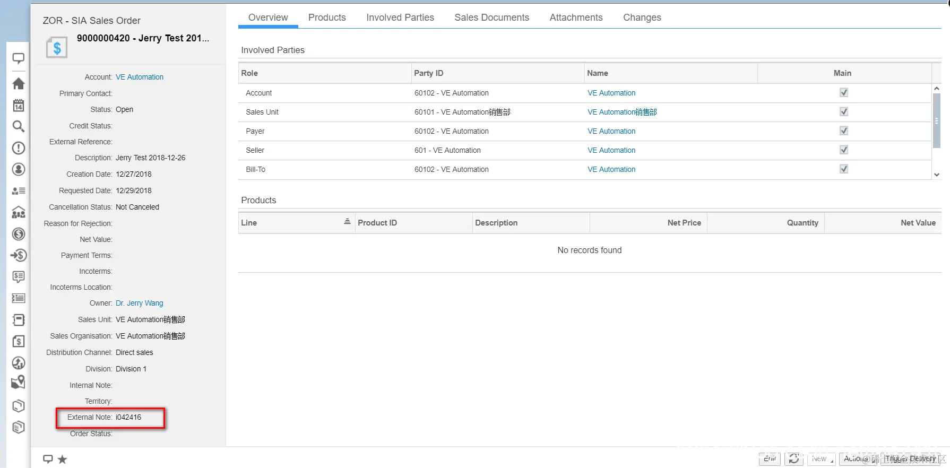Open the Changes tab

point(642,18)
